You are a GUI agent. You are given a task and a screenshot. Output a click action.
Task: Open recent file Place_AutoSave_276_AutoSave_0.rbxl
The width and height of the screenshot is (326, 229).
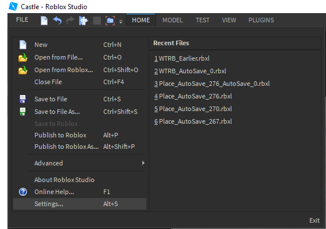212,84
